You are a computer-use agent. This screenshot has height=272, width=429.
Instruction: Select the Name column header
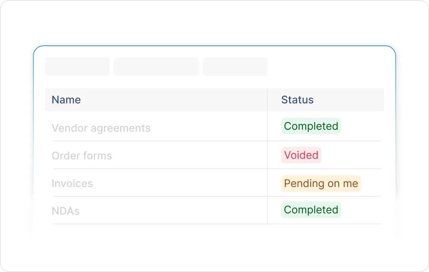pyautogui.click(x=66, y=99)
